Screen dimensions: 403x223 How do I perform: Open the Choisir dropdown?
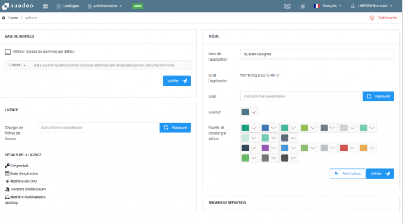tap(17, 65)
